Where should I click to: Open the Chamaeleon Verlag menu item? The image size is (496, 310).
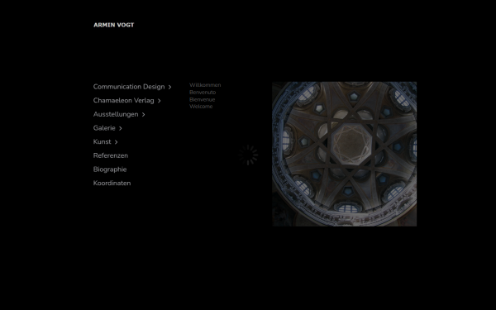pos(124,101)
